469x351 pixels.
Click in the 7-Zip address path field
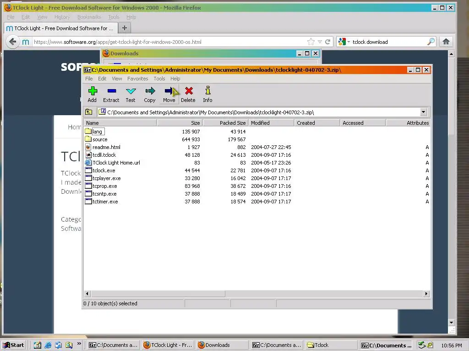(259, 112)
